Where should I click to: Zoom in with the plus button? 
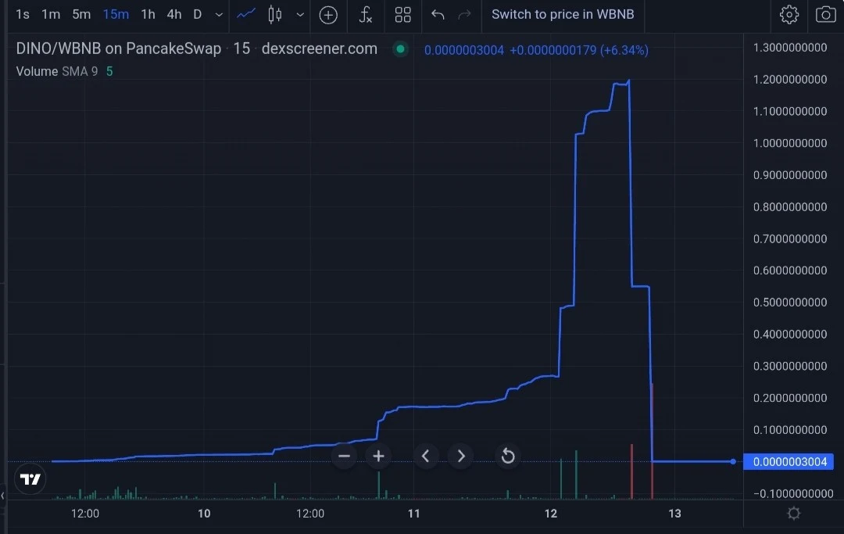(x=378, y=456)
